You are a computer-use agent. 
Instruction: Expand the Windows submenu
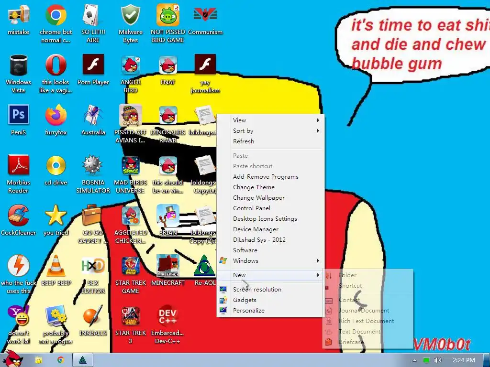pos(270,260)
